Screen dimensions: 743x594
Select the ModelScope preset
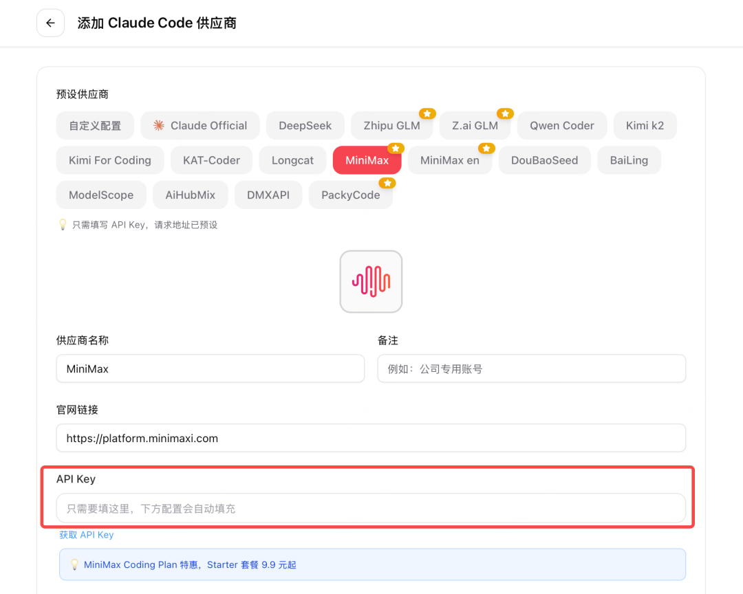pos(101,195)
